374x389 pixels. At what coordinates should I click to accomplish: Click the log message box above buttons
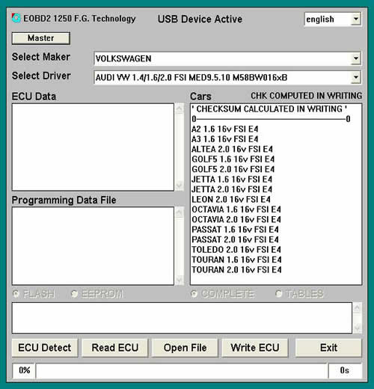pos(182,318)
